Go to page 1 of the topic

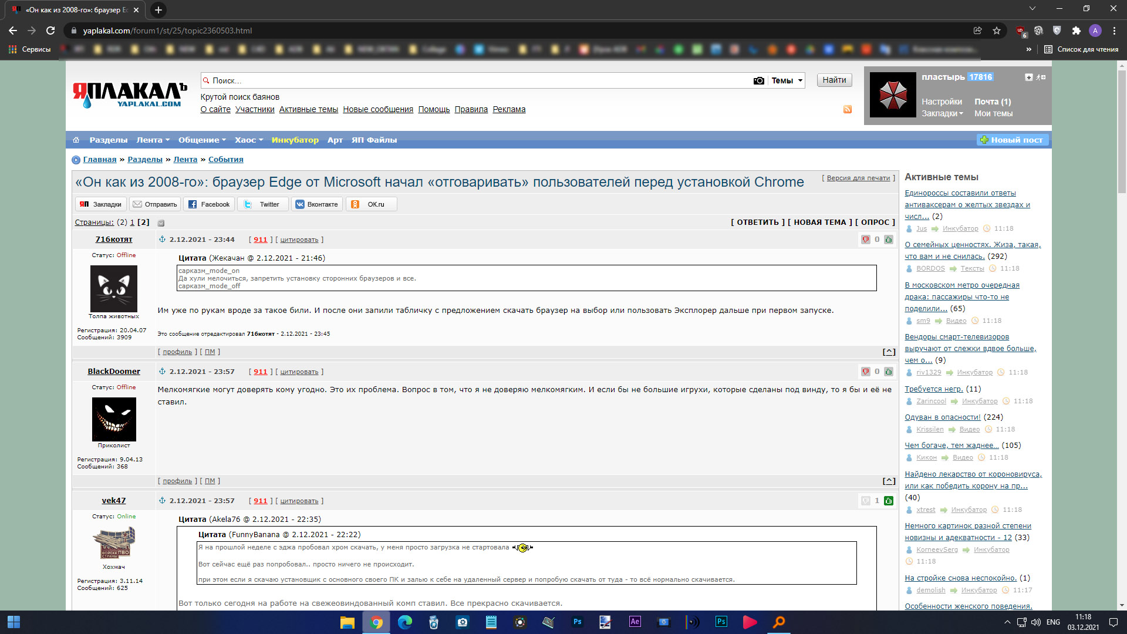pos(132,222)
